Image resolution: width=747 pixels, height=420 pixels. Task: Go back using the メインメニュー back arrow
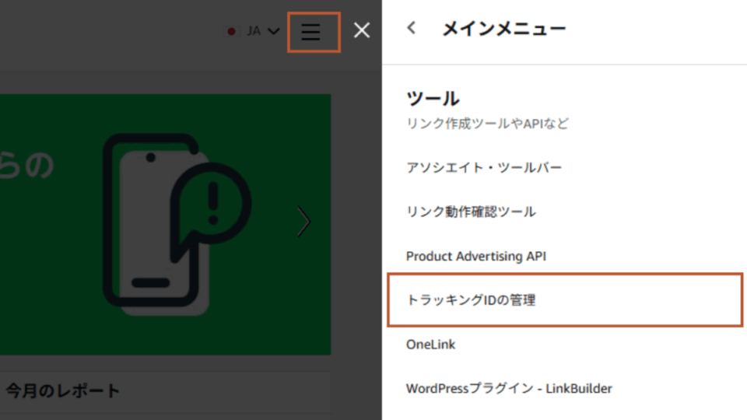(x=412, y=29)
